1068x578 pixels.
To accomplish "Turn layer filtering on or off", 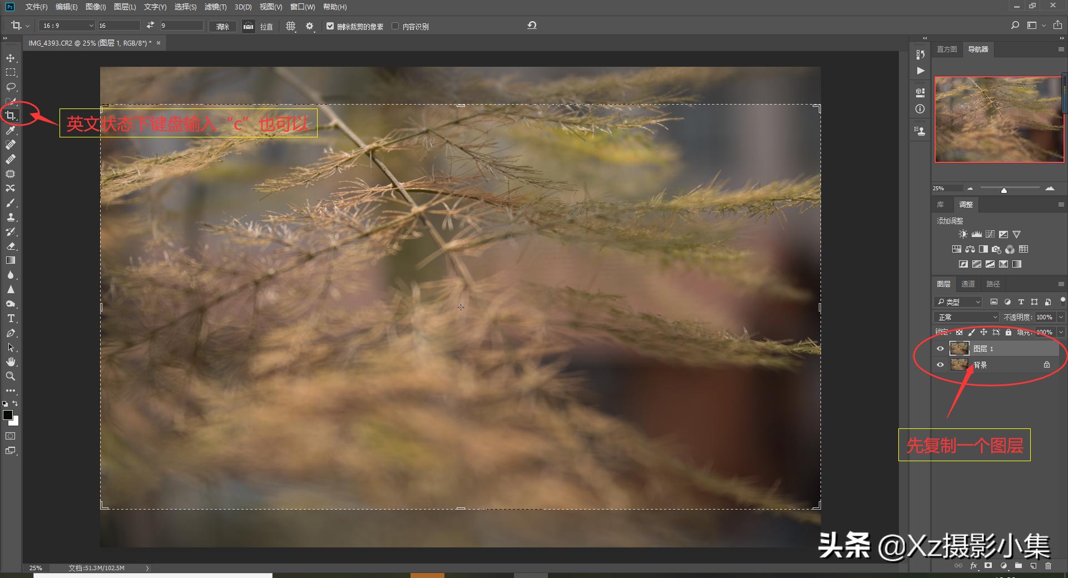I will pyautogui.click(x=1062, y=300).
